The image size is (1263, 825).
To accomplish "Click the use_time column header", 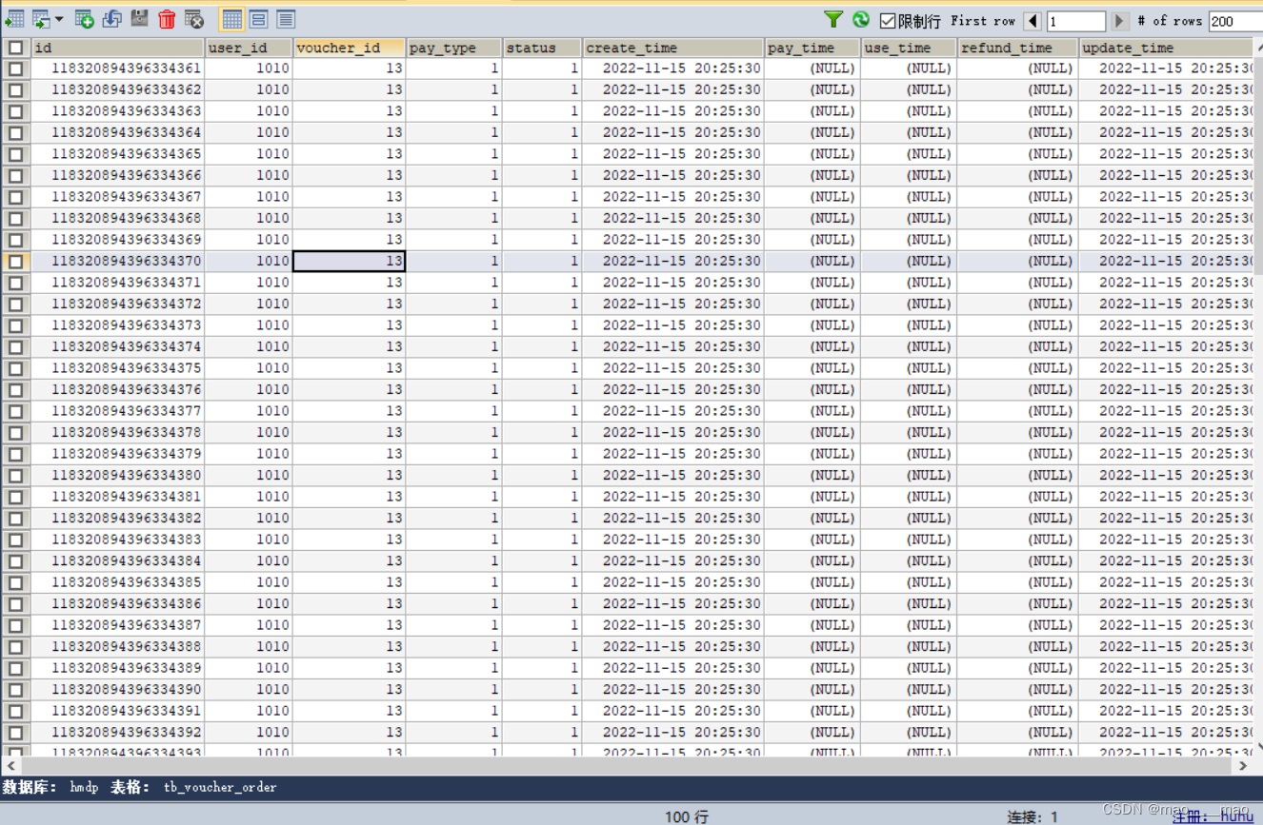I will pyautogui.click(x=909, y=48).
